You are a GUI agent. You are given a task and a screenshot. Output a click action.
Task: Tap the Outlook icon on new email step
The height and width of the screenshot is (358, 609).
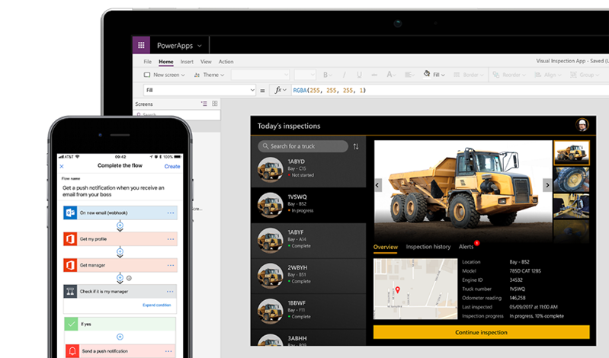point(70,213)
